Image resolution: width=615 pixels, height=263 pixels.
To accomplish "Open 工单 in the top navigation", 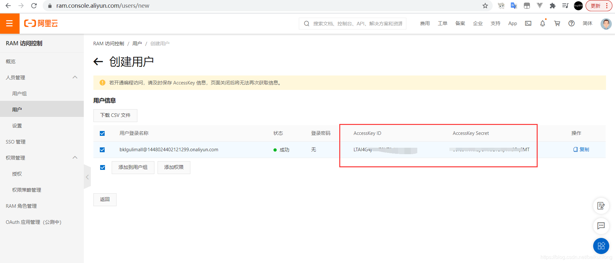I will pyautogui.click(x=442, y=23).
